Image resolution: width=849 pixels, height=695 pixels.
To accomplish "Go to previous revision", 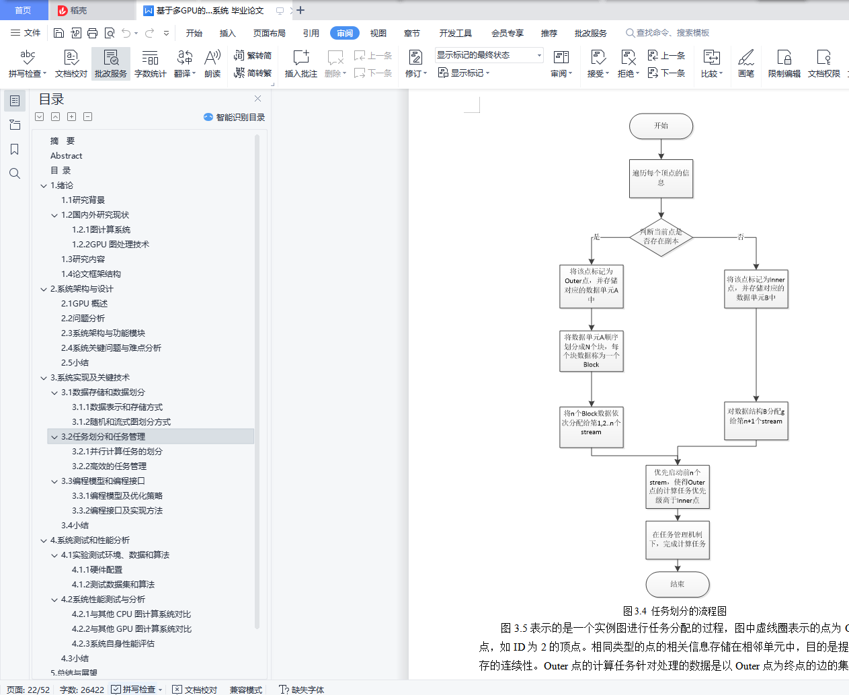I will click(666, 56).
